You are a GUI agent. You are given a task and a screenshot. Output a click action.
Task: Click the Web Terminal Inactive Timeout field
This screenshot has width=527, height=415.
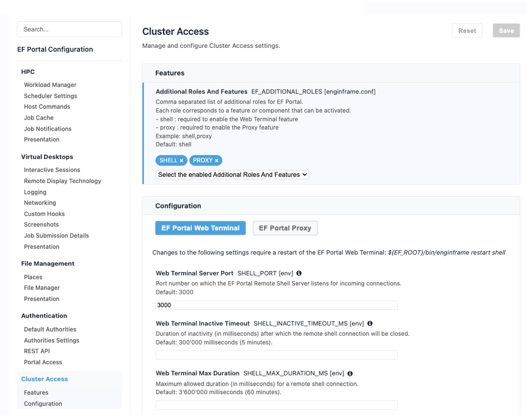[x=276, y=355]
